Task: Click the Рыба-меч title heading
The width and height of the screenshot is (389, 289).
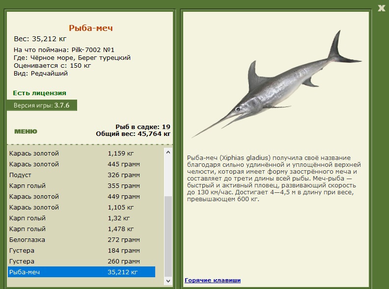Action: pyautogui.click(x=91, y=28)
